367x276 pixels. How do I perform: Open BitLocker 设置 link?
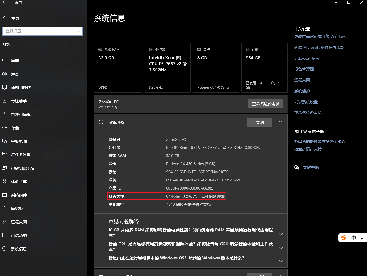pos(307,58)
